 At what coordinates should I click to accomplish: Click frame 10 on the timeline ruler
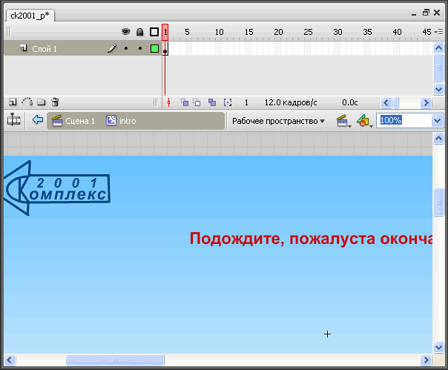coord(219,32)
